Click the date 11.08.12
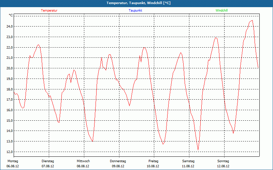Screen dimensions: 273x170 click(188, 166)
